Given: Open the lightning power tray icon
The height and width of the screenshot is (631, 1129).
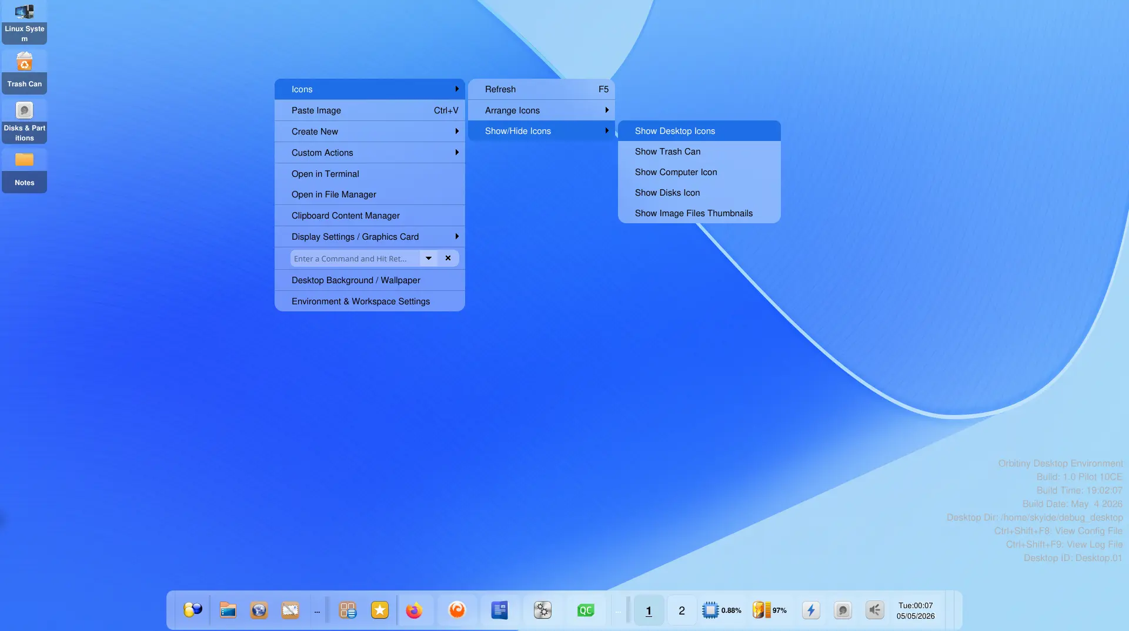Looking at the screenshot, I should 811,610.
